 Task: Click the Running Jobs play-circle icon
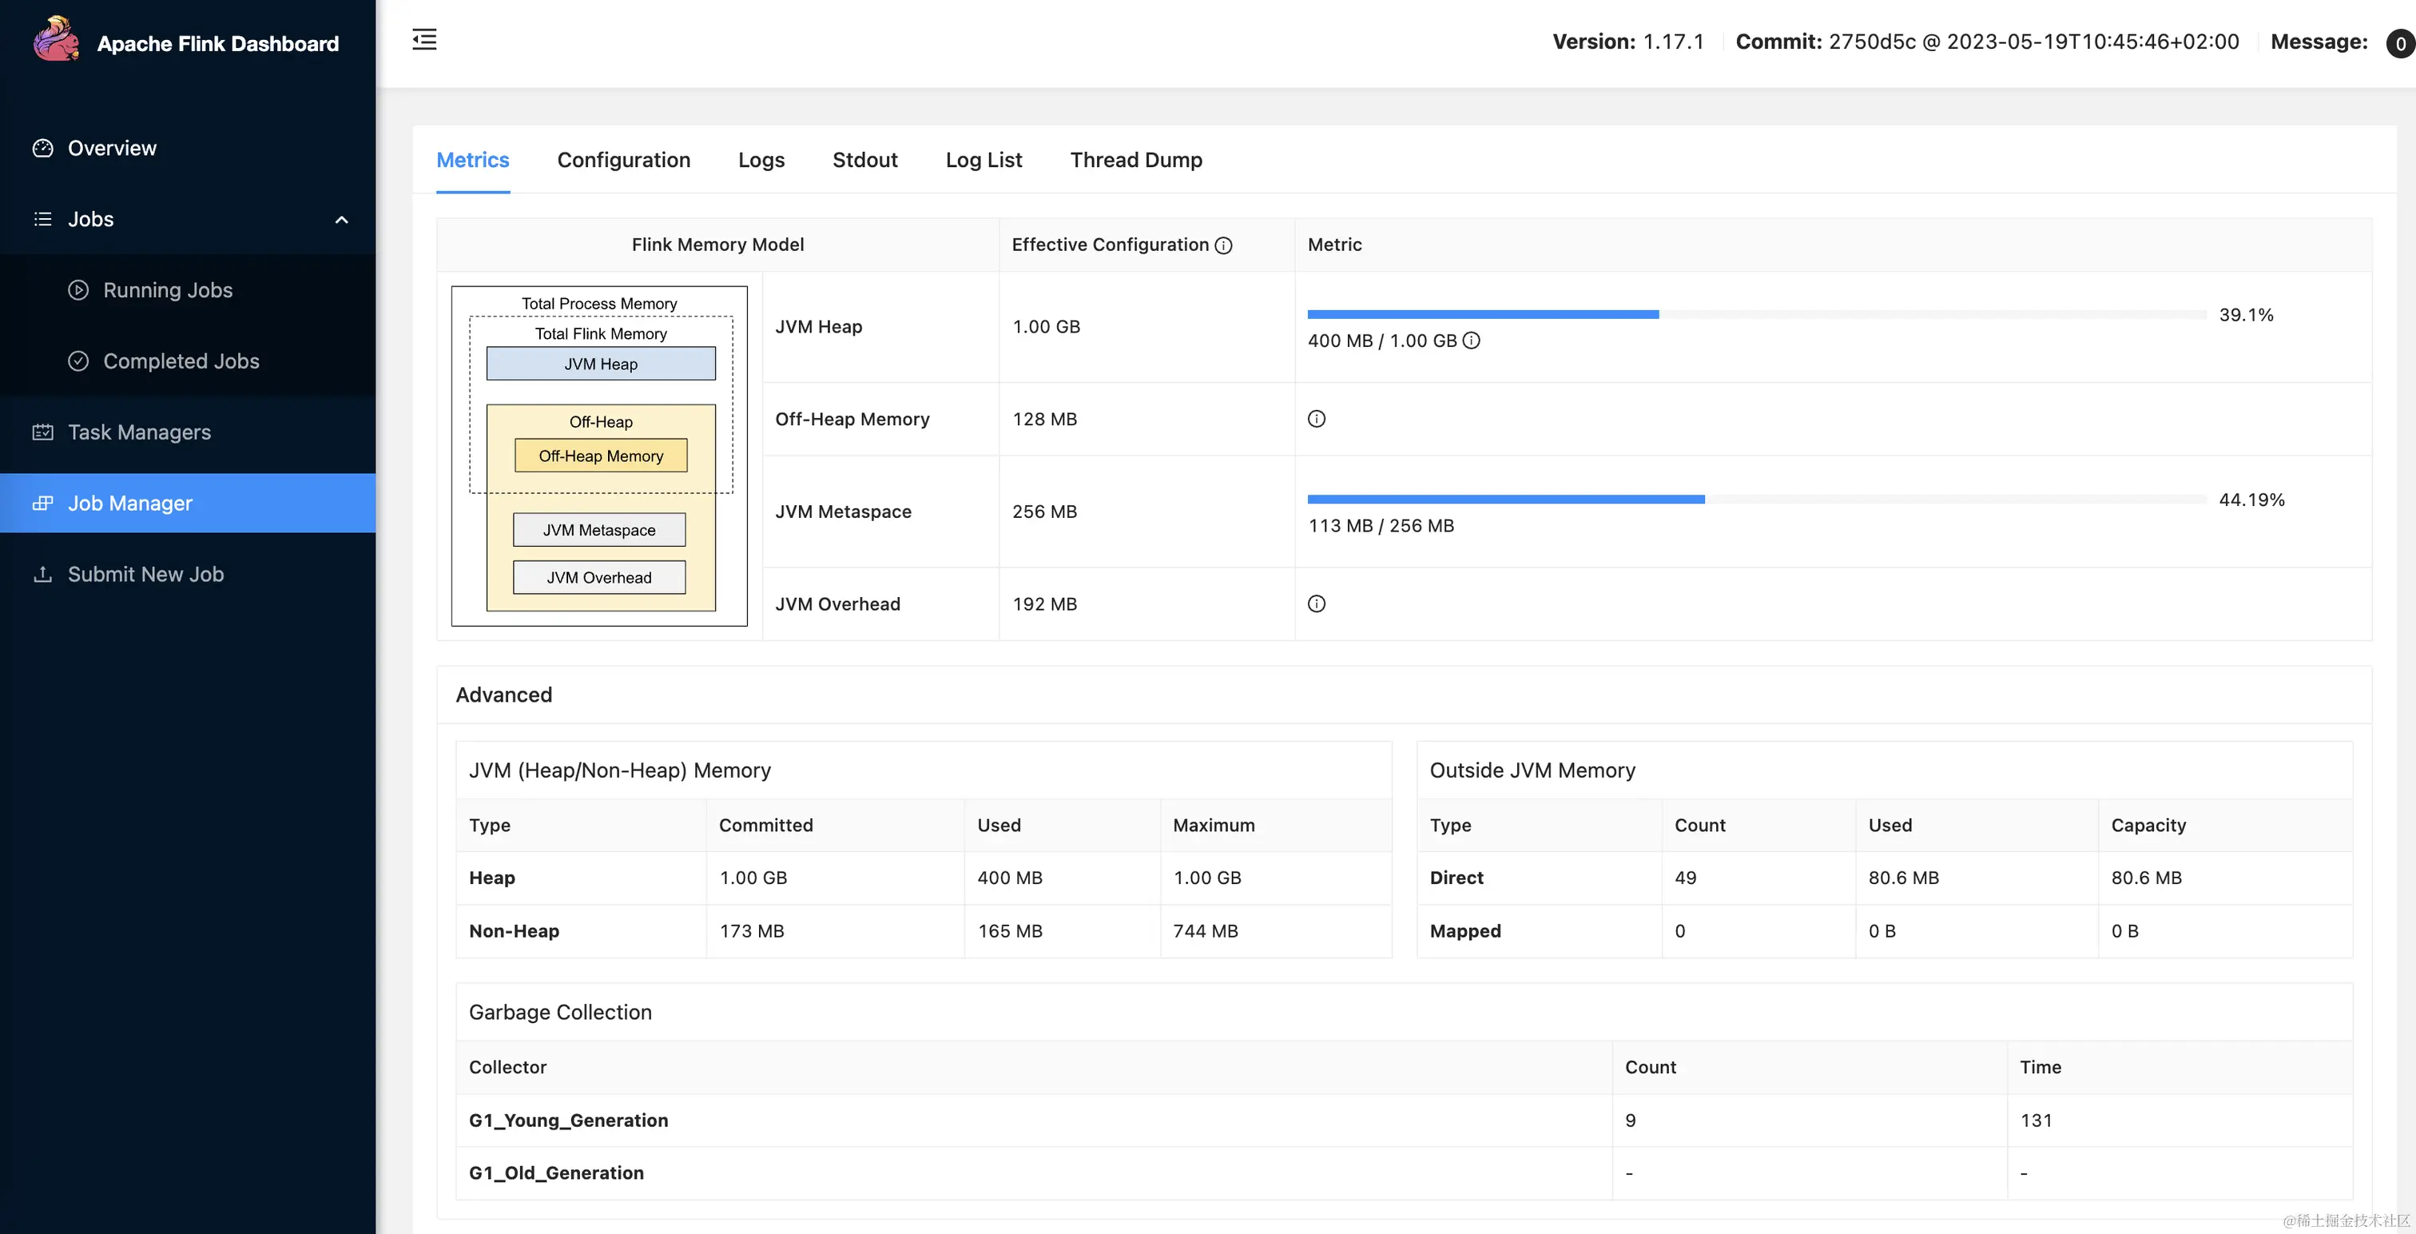(77, 290)
